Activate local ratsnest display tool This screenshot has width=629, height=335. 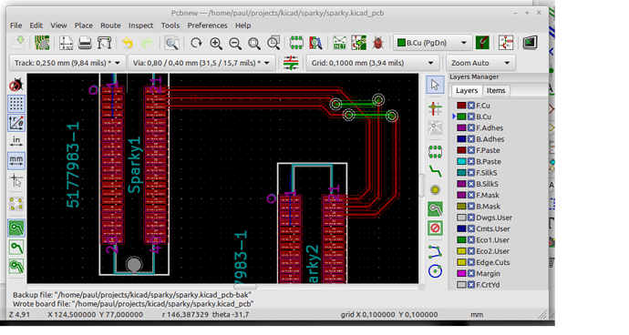pos(435,127)
